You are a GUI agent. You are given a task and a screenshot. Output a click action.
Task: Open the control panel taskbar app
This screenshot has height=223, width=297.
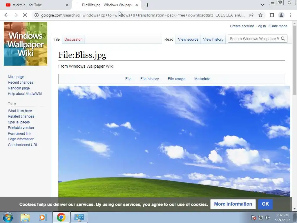79,217
